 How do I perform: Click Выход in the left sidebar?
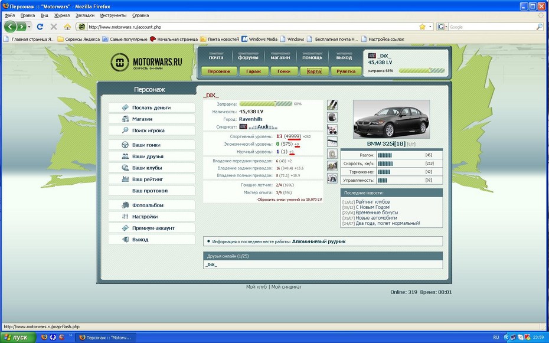coord(152,240)
